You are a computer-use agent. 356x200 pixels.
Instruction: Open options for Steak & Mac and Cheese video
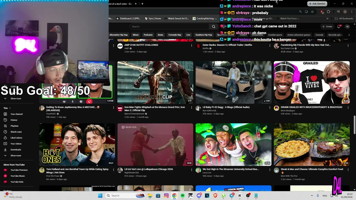(x=348, y=170)
